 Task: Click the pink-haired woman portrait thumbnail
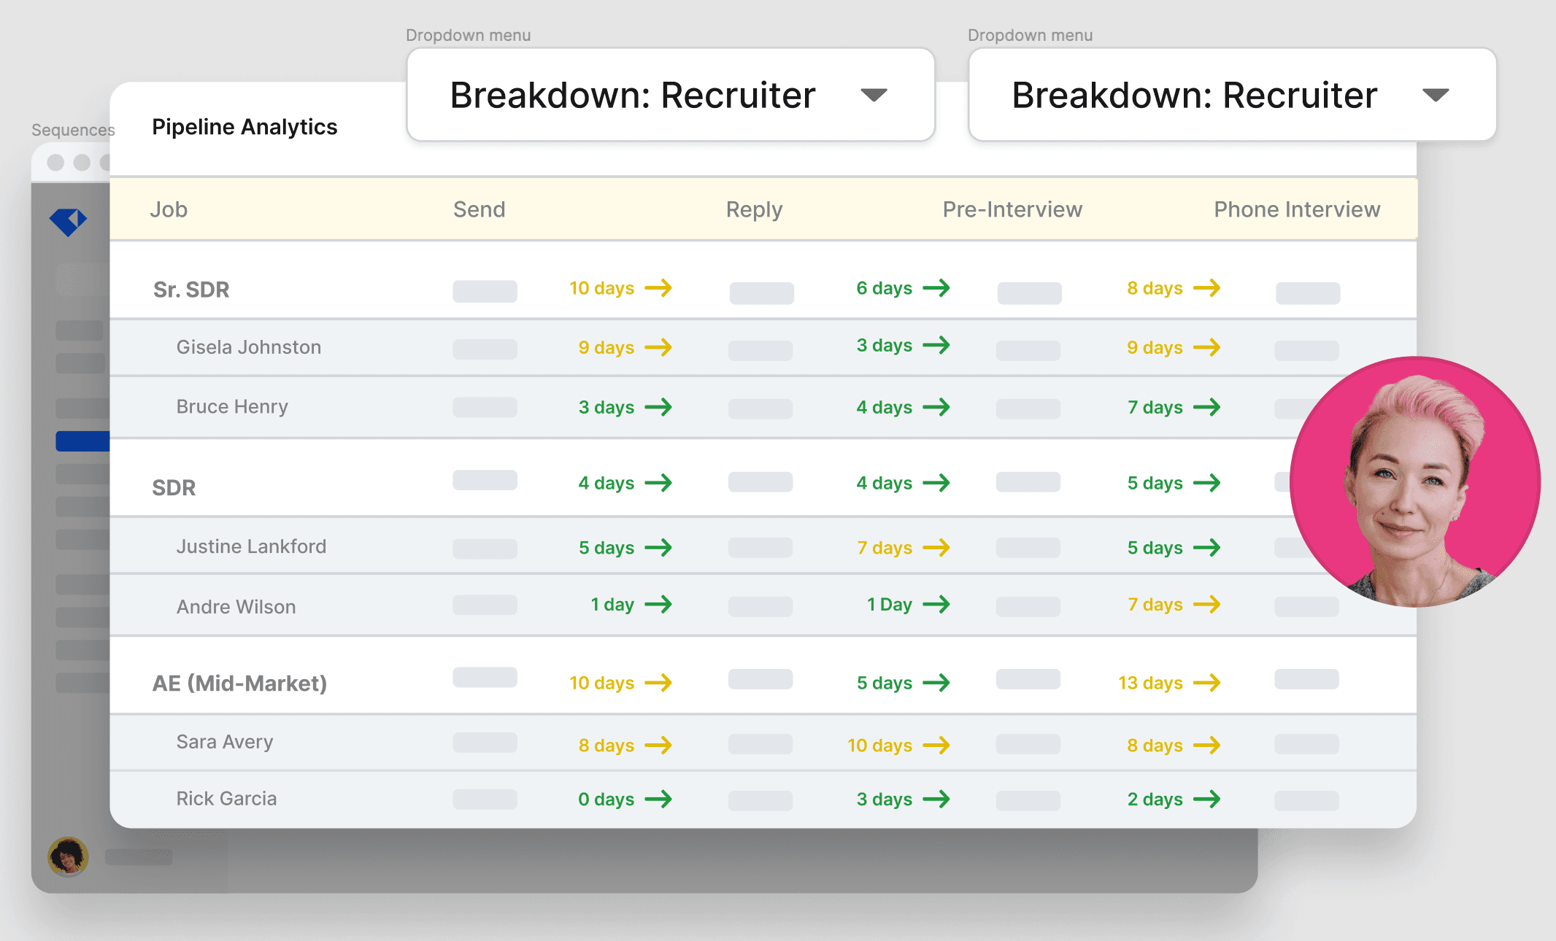[1414, 481]
